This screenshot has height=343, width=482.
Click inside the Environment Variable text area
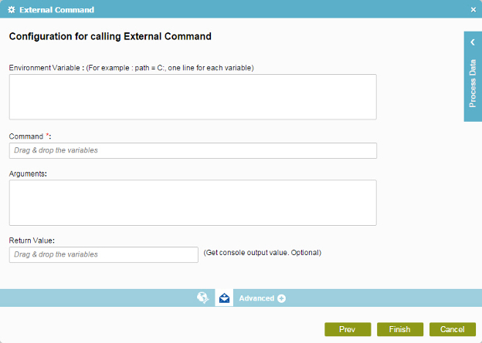click(193, 96)
